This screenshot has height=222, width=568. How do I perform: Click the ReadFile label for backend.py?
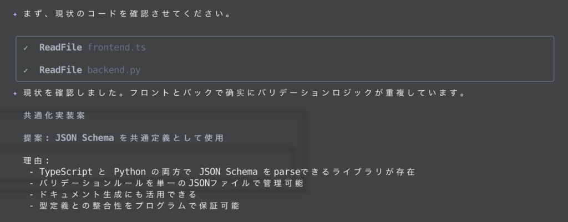(61, 70)
